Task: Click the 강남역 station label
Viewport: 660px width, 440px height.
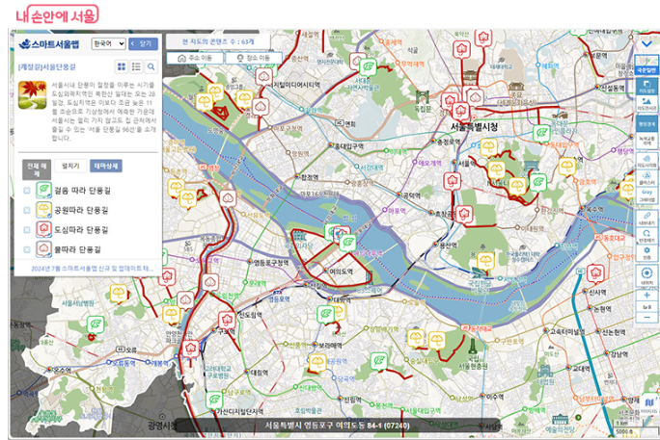Action: pyautogui.click(x=619, y=354)
